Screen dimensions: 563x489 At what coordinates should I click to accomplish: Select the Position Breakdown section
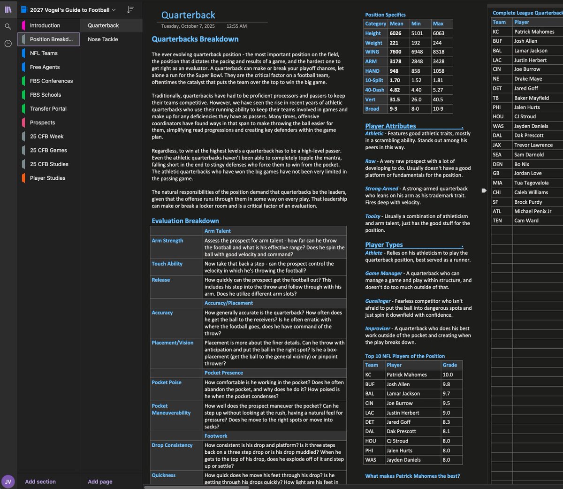[x=49, y=39]
